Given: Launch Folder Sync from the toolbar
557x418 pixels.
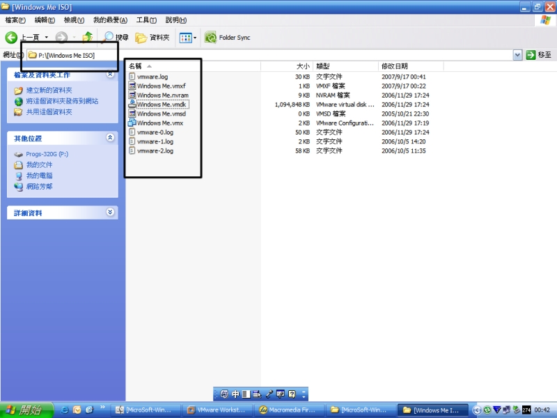Looking at the screenshot, I should pos(228,38).
